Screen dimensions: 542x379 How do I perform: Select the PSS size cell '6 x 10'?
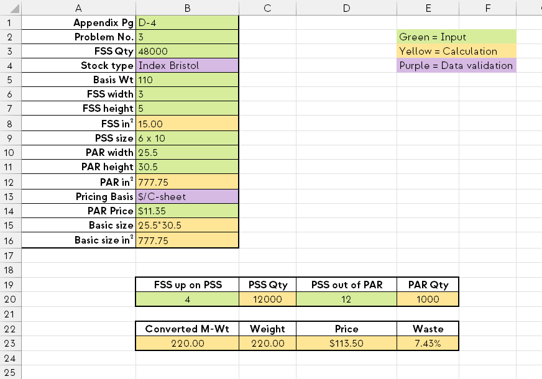[x=187, y=138]
